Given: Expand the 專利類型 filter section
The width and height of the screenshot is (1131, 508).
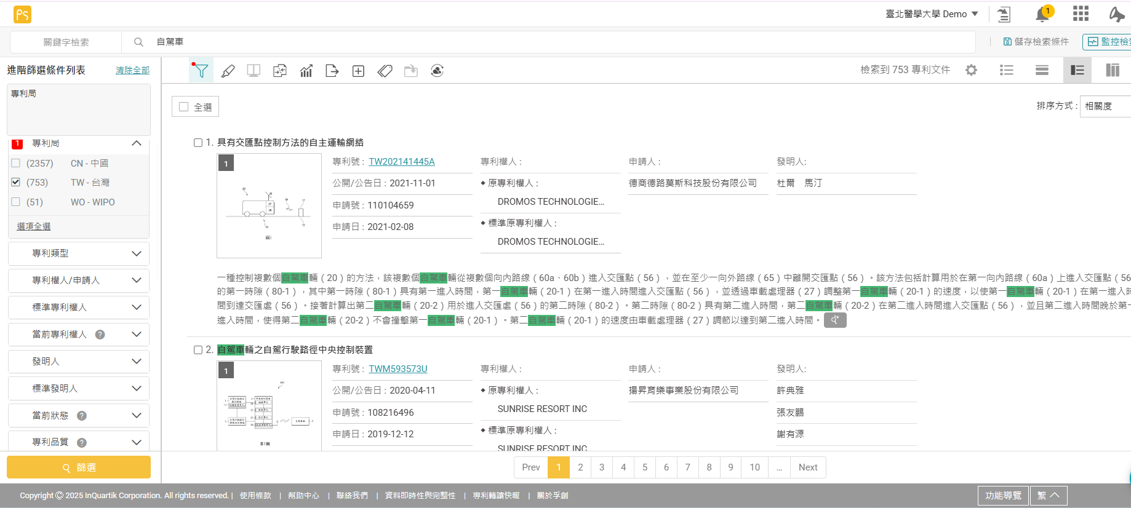Looking at the screenshot, I should click(x=79, y=253).
